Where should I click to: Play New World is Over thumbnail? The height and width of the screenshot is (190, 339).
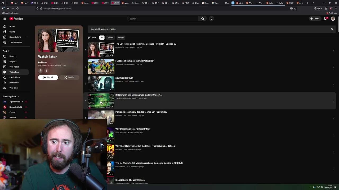tap(101, 84)
